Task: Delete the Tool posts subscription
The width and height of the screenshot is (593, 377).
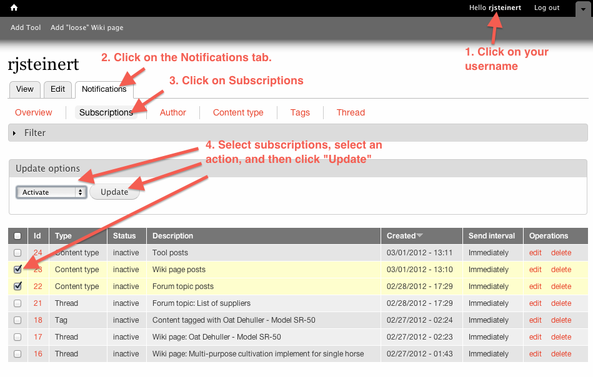Action: pyautogui.click(x=561, y=253)
